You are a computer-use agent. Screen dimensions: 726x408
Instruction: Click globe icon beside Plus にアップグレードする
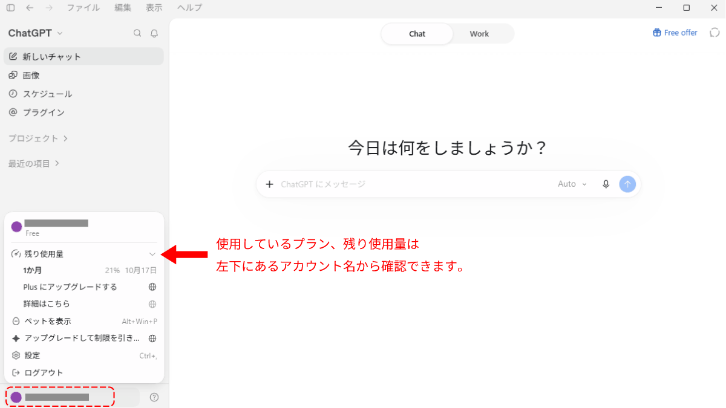(152, 287)
